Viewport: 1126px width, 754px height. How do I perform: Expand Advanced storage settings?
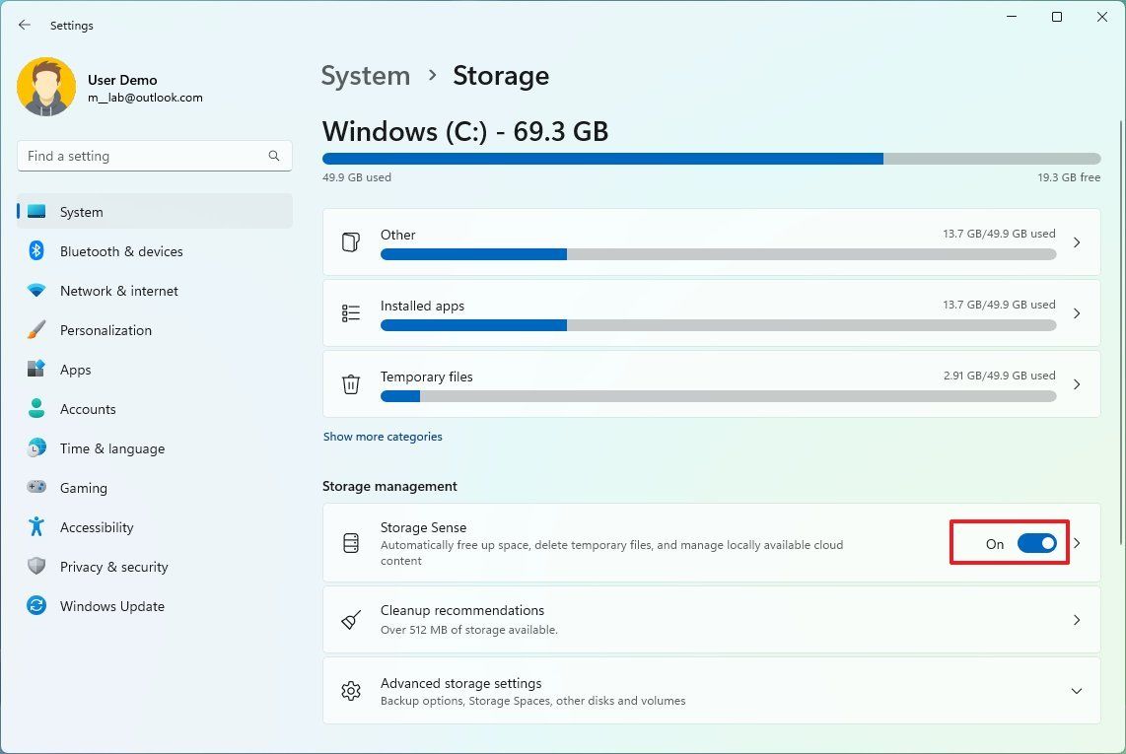(x=1077, y=691)
